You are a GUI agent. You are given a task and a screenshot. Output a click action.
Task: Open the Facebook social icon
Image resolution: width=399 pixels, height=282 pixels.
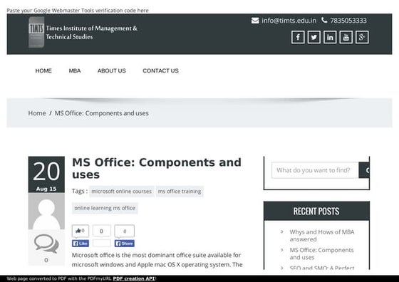(x=298, y=37)
